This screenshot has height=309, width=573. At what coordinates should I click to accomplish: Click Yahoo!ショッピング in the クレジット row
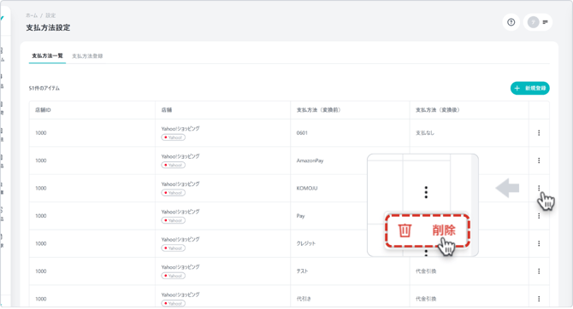coord(180,239)
